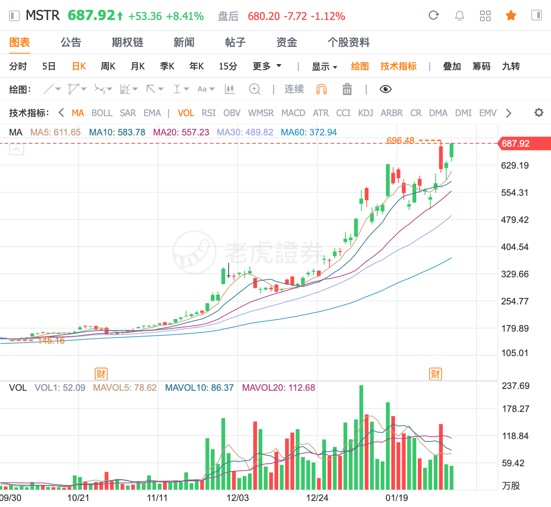Image resolution: width=551 pixels, height=507 pixels.
Task: Expand the Fibonacci tool dropdown arrow
Action: click(135, 89)
